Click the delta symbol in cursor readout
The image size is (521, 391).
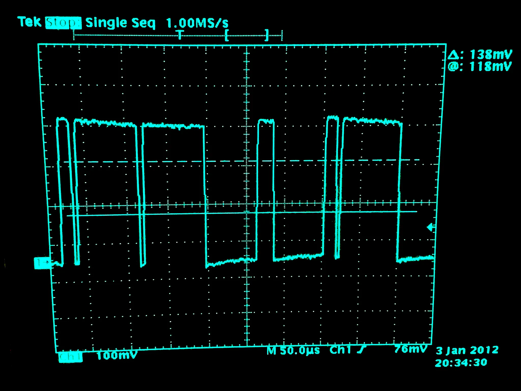[453, 55]
